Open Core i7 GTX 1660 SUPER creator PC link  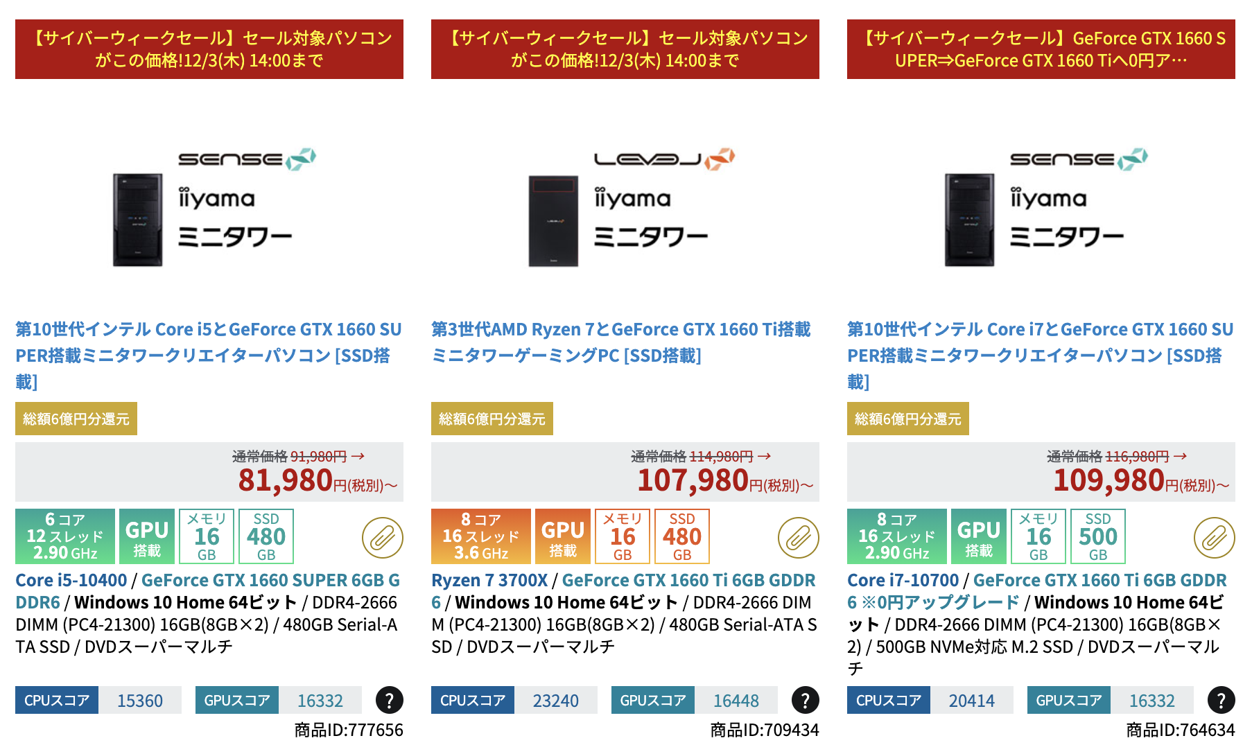click(x=1041, y=356)
